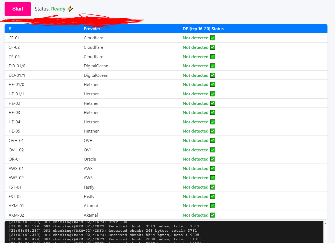
Task: Click the green check icon in row FST-02
Action: 213,197
